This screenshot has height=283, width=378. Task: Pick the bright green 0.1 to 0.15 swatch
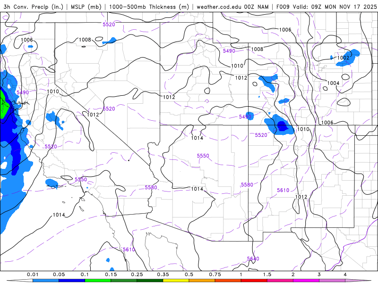[x=98, y=281]
